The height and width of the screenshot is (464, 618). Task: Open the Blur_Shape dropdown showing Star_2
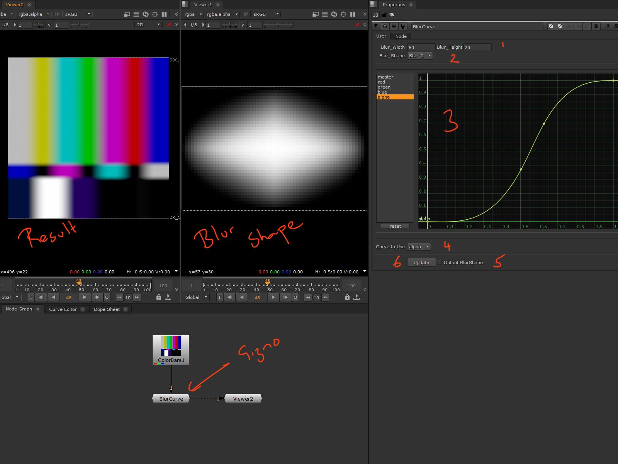click(x=419, y=56)
